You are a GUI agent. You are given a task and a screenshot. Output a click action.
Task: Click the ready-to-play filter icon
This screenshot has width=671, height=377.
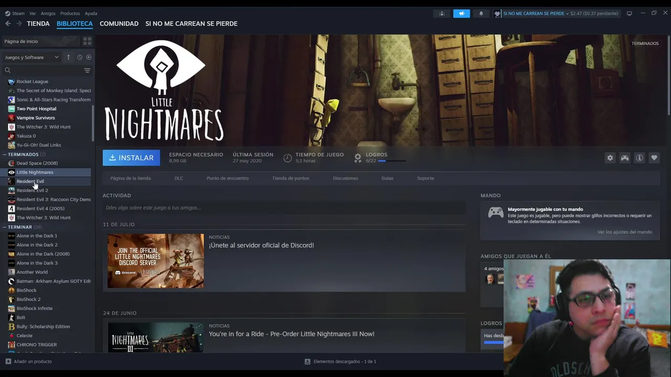pos(89,57)
